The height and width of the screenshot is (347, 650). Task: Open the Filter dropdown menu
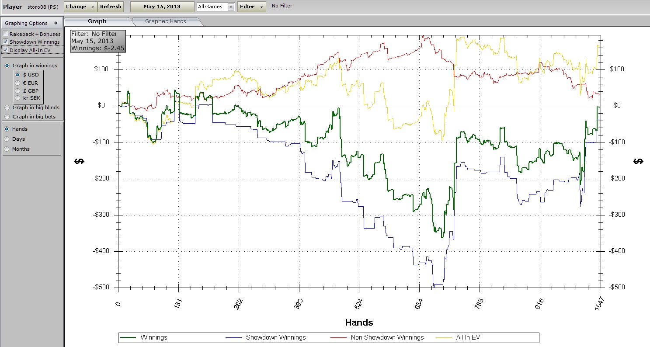[251, 7]
